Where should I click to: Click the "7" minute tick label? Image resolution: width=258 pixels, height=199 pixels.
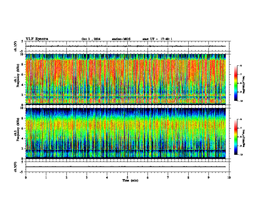coord(168,178)
